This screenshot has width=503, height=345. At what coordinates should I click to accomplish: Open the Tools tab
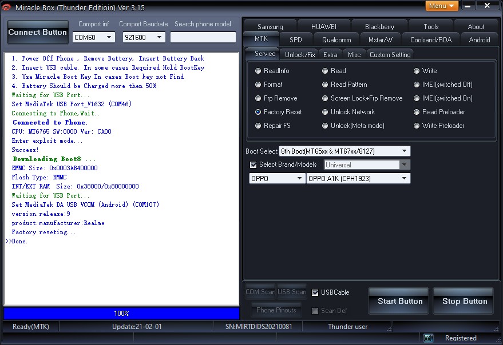[431, 27]
